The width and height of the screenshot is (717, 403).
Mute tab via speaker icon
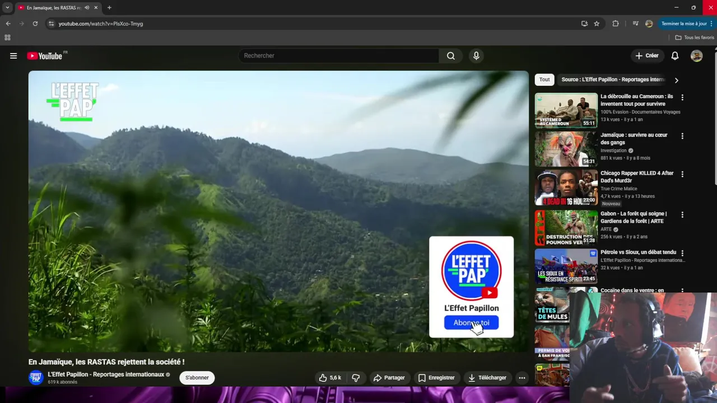pyautogui.click(x=87, y=8)
